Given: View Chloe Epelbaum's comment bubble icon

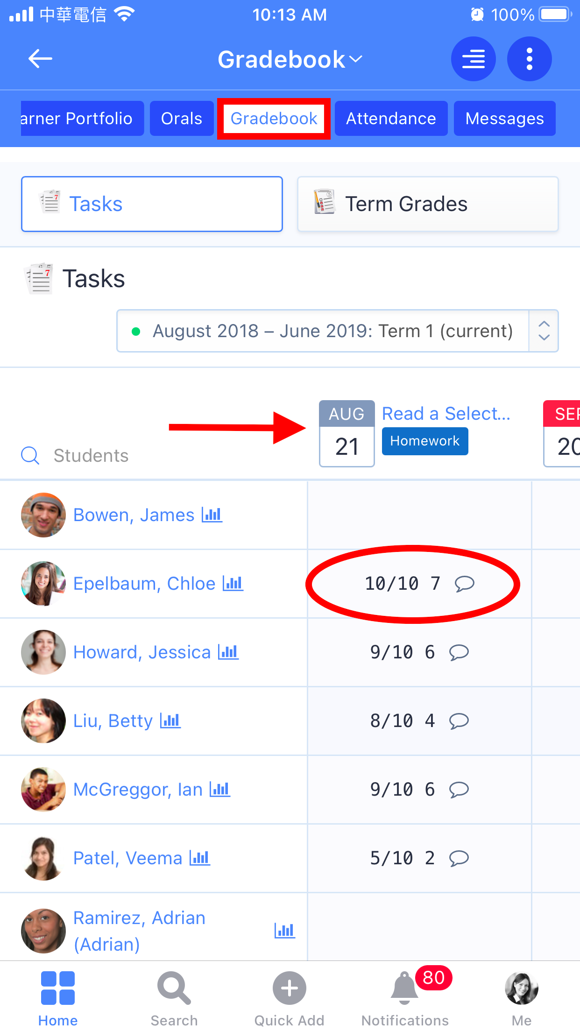Looking at the screenshot, I should (x=465, y=583).
